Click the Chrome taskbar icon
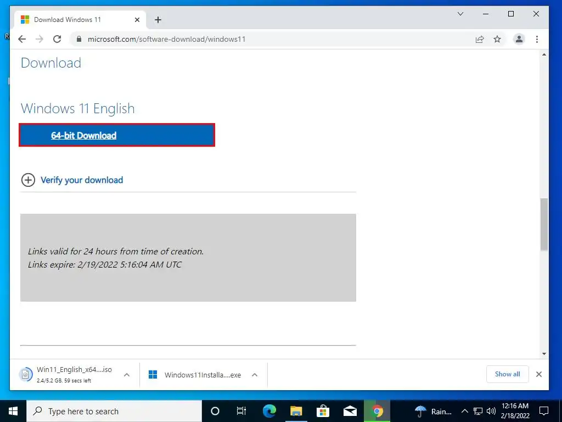The width and height of the screenshot is (562, 422). click(376, 411)
